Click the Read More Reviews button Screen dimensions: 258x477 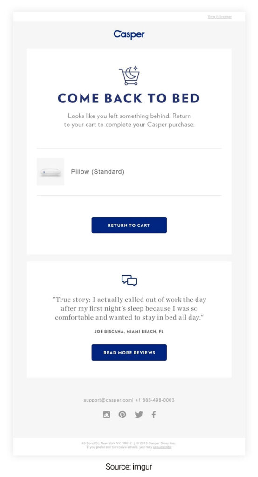[x=129, y=352]
